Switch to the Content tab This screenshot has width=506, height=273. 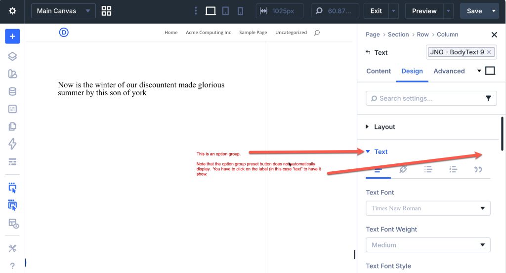click(x=379, y=71)
